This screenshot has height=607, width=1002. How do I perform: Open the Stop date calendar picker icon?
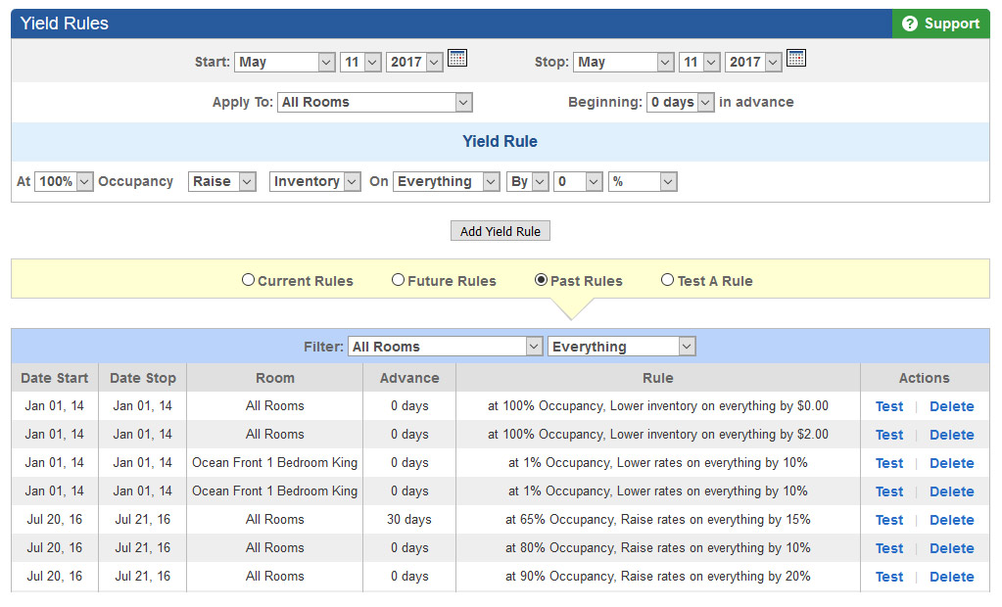tap(796, 58)
